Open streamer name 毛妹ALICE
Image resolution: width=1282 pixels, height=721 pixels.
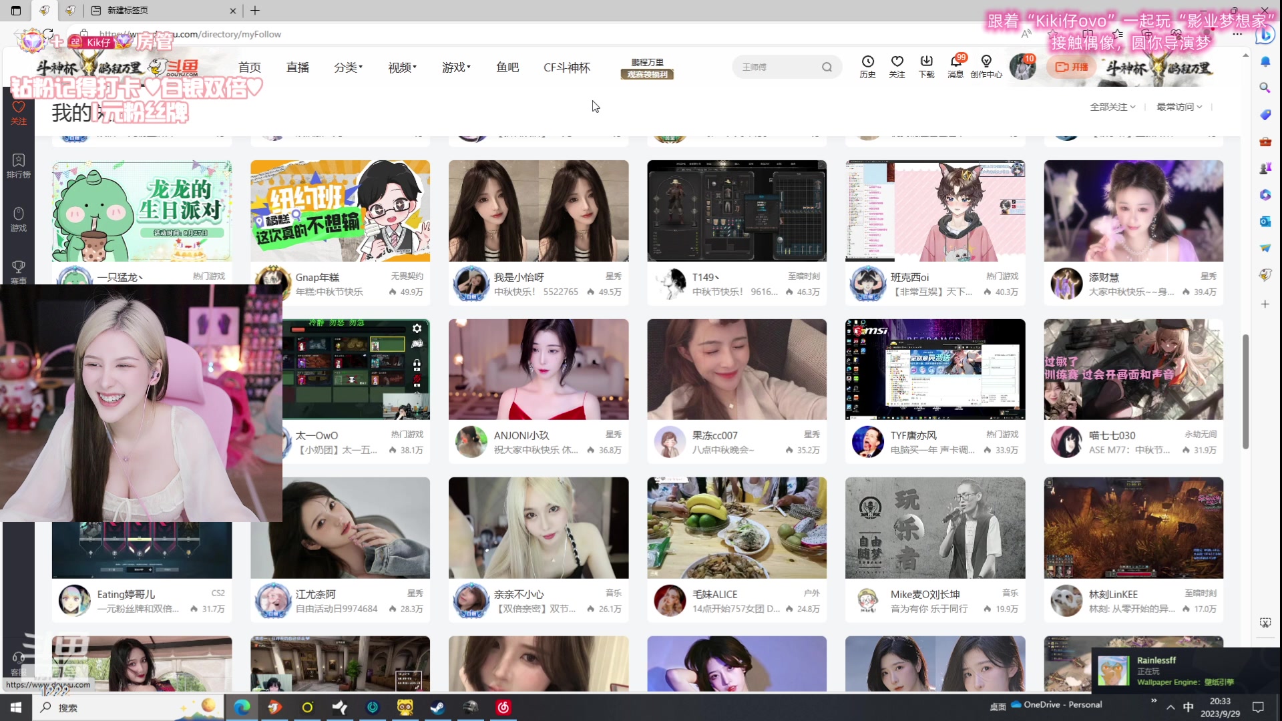point(714,594)
